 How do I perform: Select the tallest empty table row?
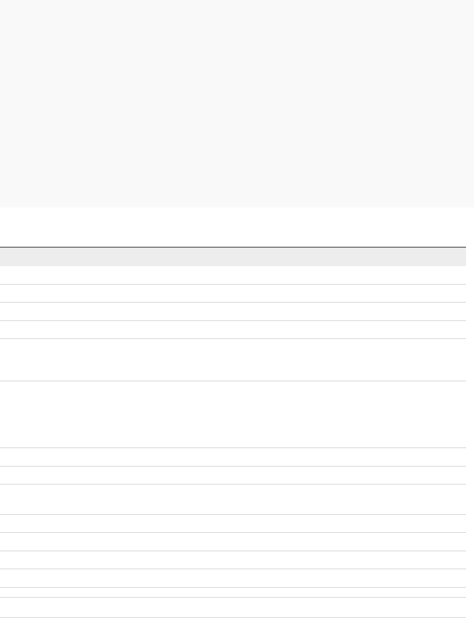tap(233, 414)
